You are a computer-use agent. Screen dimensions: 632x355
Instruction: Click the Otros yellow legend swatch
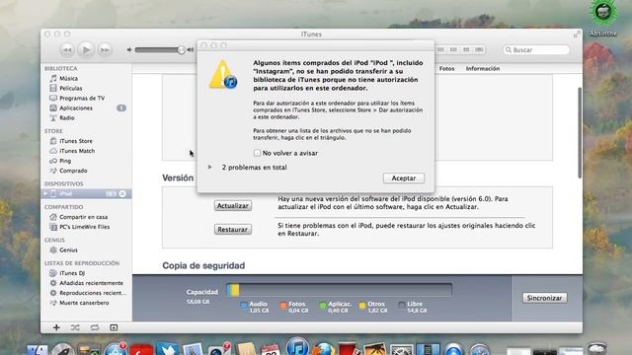(362, 306)
